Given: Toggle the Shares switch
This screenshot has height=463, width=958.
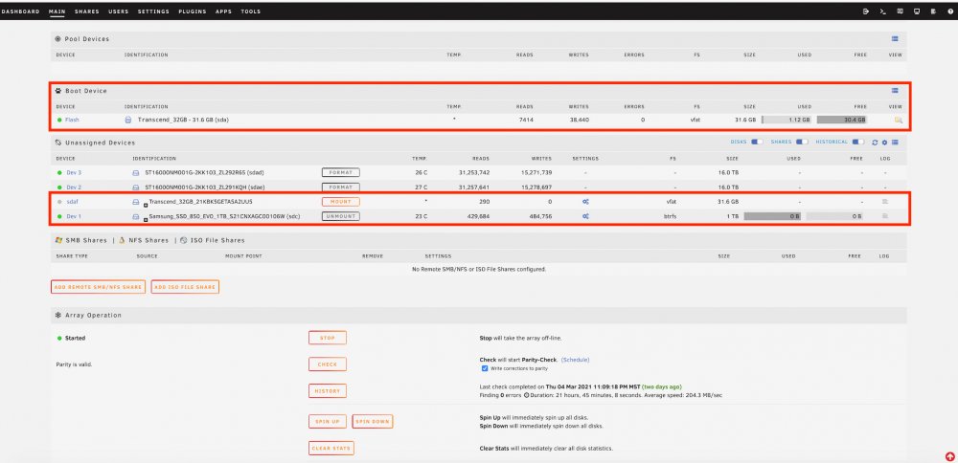Looking at the screenshot, I should coord(802,143).
